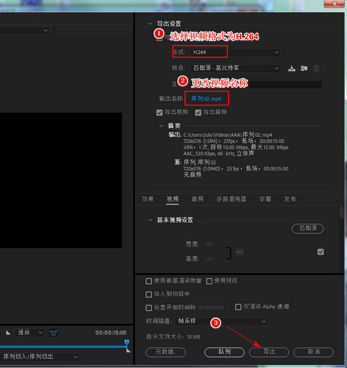Toggle the width-height link icon
The image size is (347, 368).
point(239,252)
